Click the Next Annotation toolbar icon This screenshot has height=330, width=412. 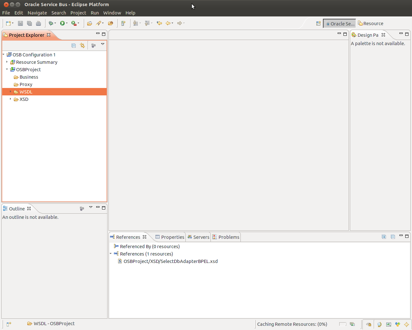coord(136,23)
